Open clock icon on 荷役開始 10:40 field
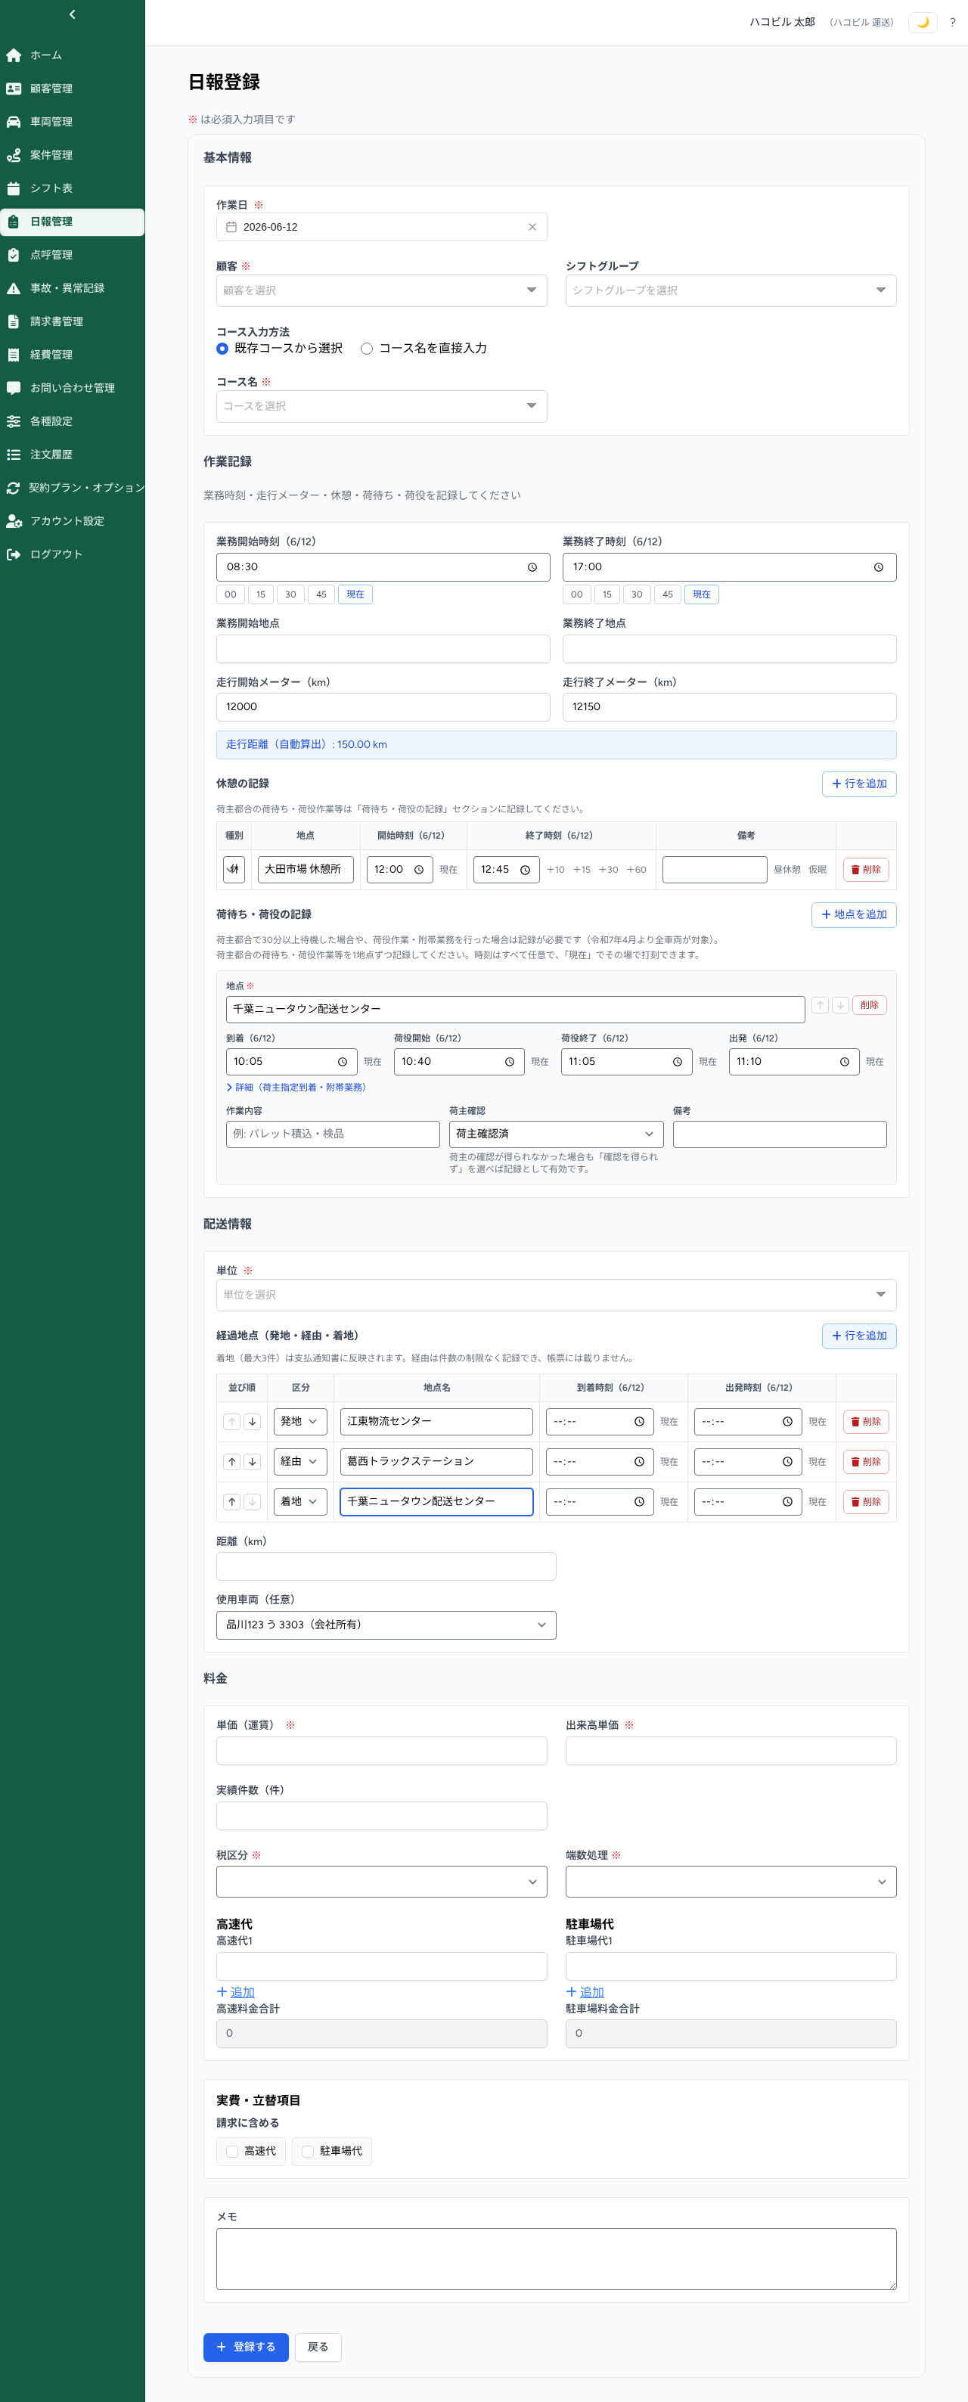Viewport: 968px width, 2402px height. [x=509, y=1062]
